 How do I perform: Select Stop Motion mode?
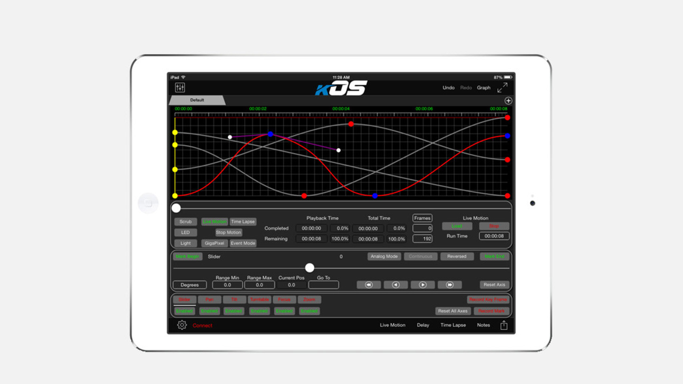pos(229,233)
